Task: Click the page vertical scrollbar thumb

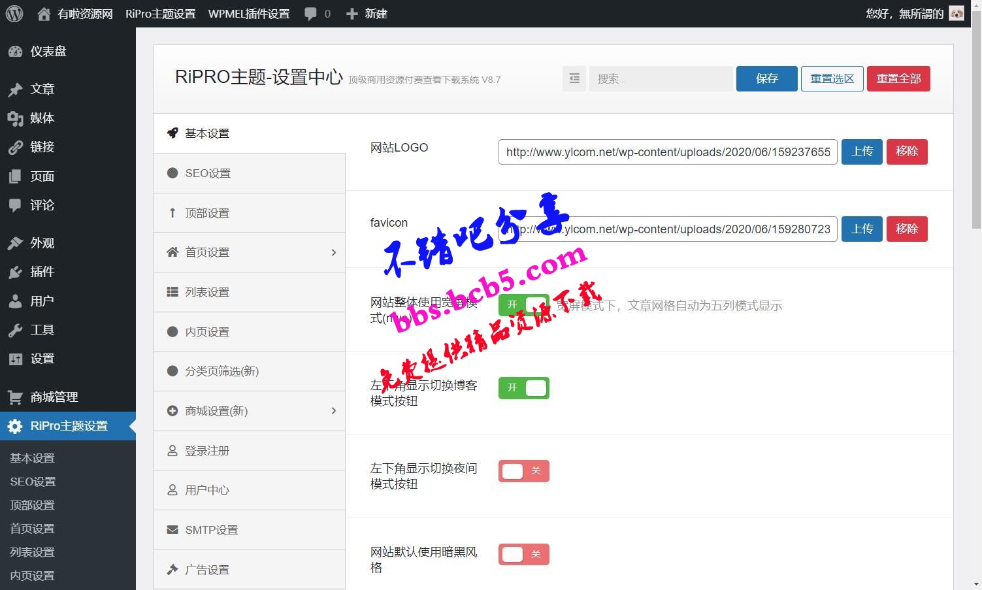Action: [x=976, y=121]
